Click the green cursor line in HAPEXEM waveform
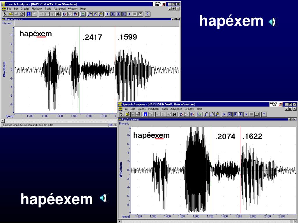 79,70
